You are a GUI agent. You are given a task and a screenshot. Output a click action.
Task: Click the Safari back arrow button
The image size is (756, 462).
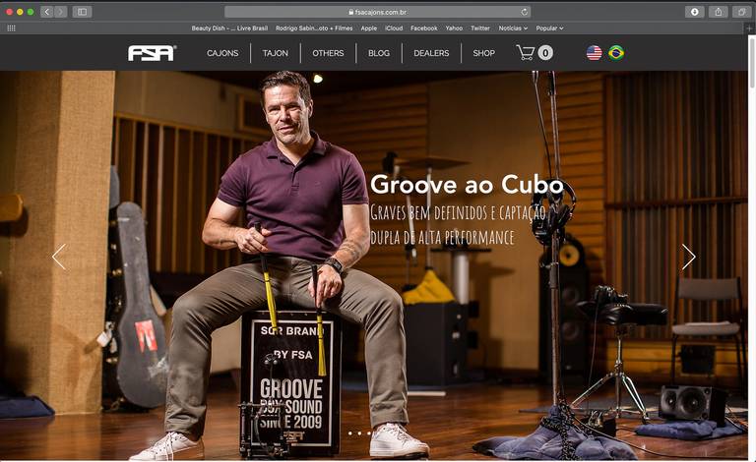point(46,12)
